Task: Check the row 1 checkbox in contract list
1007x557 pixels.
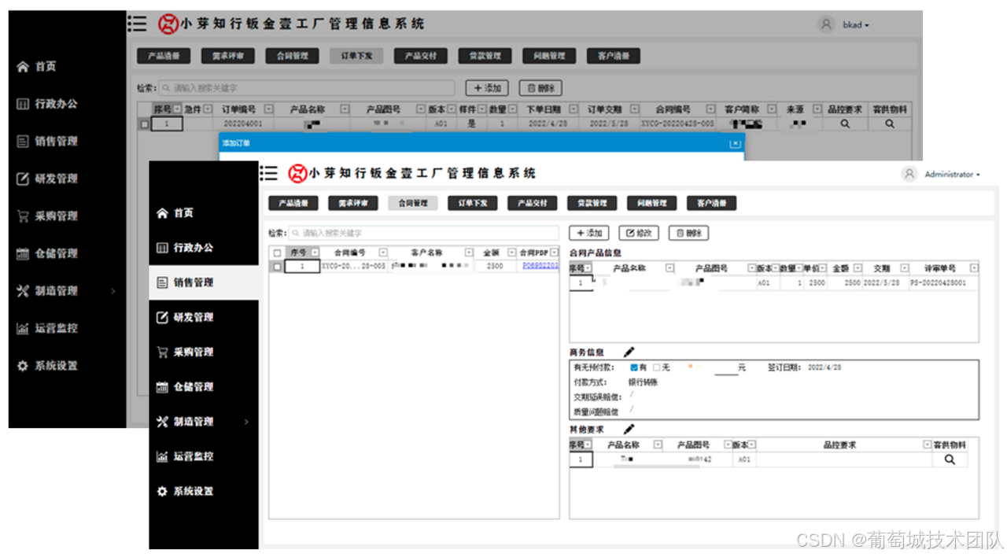Action: [277, 267]
